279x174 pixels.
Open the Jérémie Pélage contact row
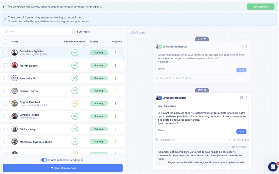coord(62,116)
